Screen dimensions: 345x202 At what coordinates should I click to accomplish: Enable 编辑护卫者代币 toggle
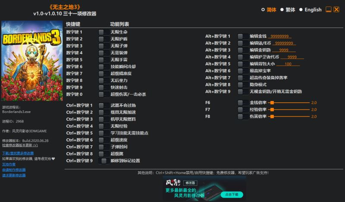[243, 57]
